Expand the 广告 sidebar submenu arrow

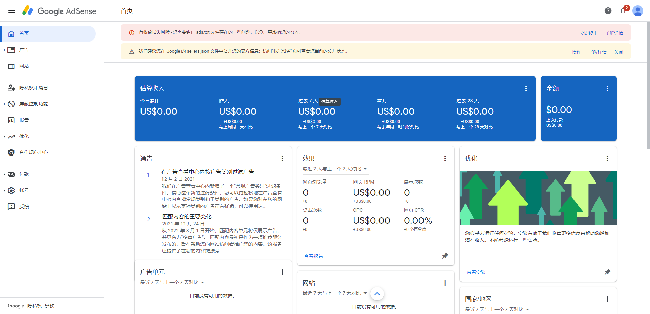(x=4, y=50)
